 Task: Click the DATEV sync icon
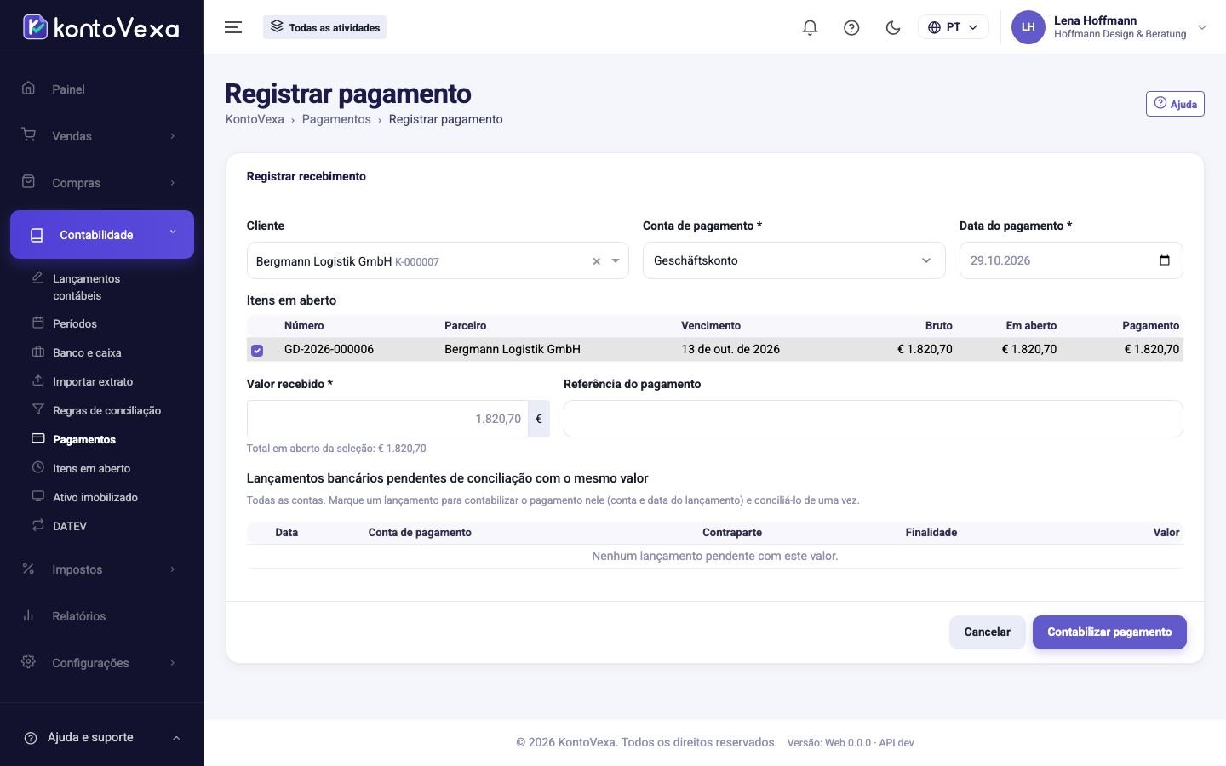point(37,525)
